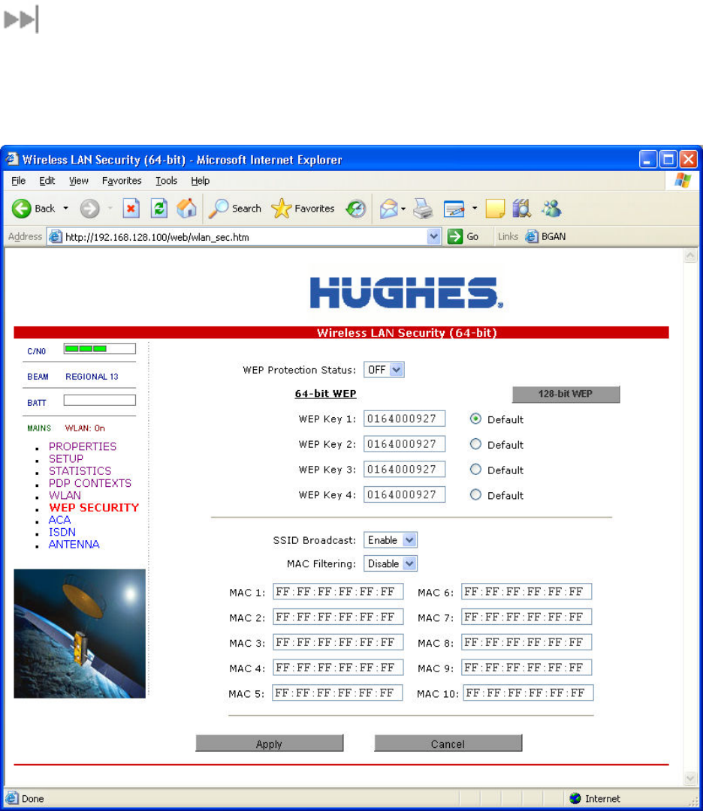This screenshot has height=811, width=703.
Task: Open the Edit menu
Action: pyautogui.click(x=47, y=181)
